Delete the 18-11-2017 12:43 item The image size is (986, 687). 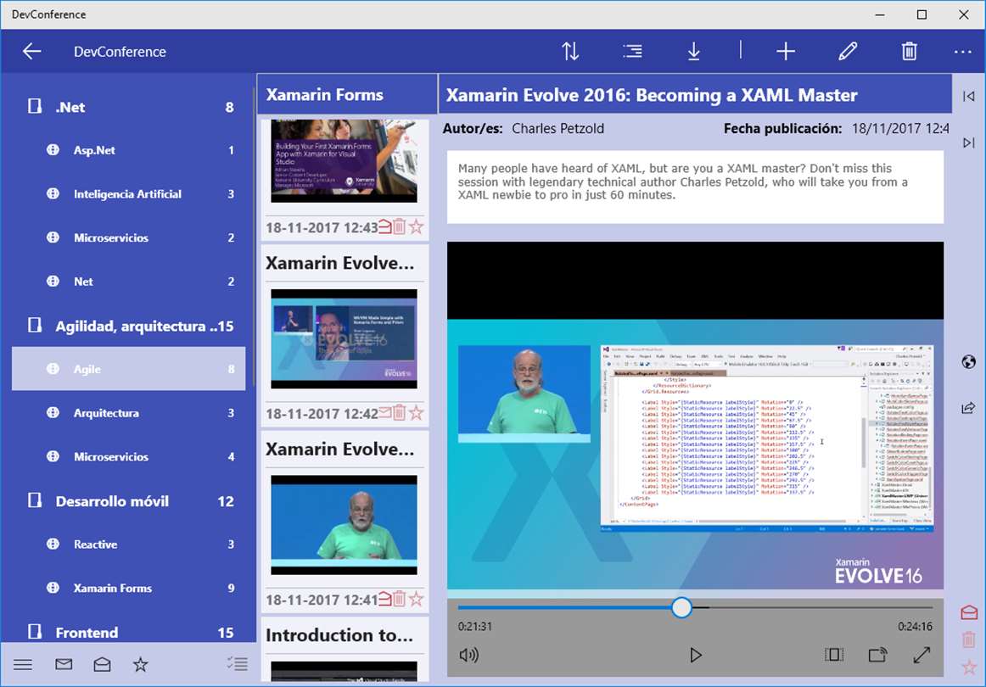(400, 227)
